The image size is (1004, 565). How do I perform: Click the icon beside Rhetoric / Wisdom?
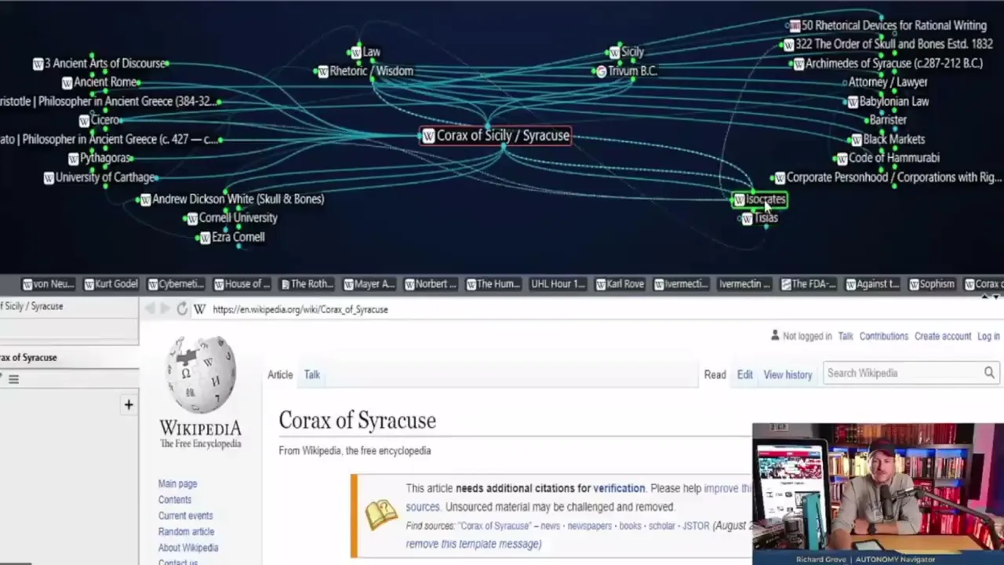tap(323, 72)
